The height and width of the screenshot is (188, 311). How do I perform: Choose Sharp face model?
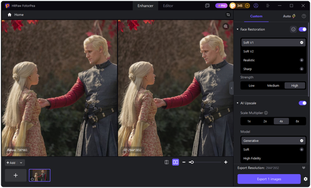pos(273,69)
